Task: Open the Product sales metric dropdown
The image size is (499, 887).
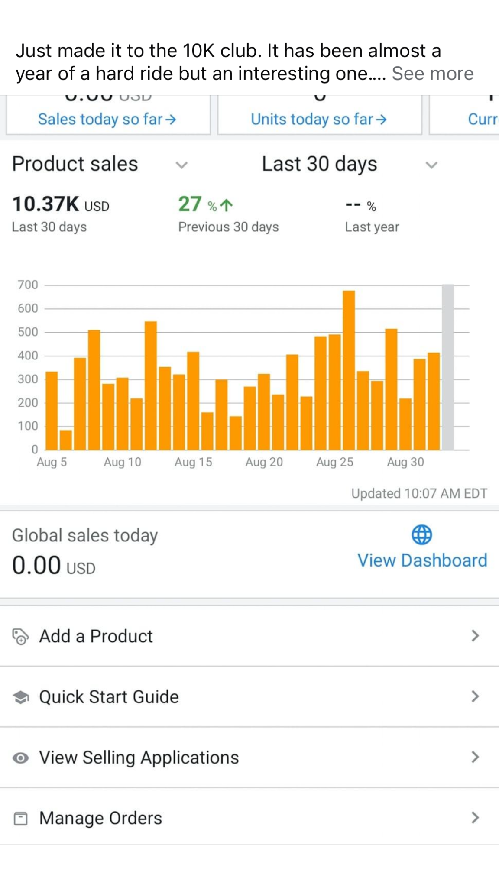Action: 181,165
